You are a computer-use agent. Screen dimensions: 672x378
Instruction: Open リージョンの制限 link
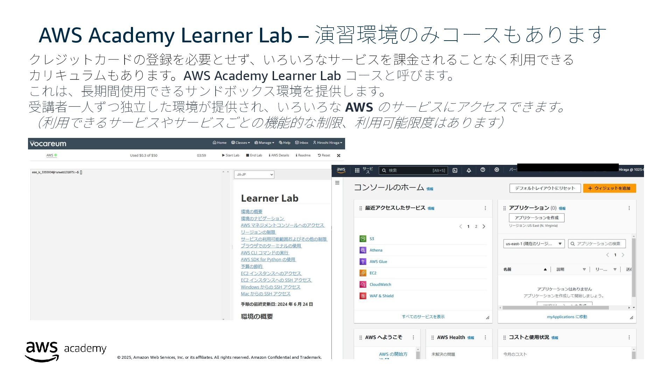(x=258, y=232)
